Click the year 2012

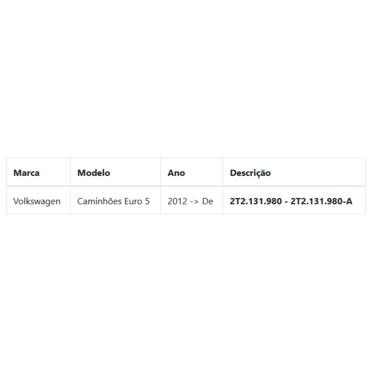[x=177, y=201]
